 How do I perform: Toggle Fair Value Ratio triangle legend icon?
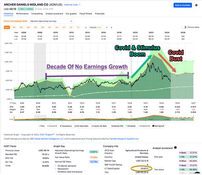coord(75,126)
